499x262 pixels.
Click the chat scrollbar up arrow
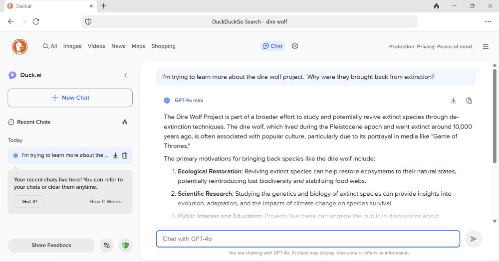pyautogui.click(x=495, y=65)
